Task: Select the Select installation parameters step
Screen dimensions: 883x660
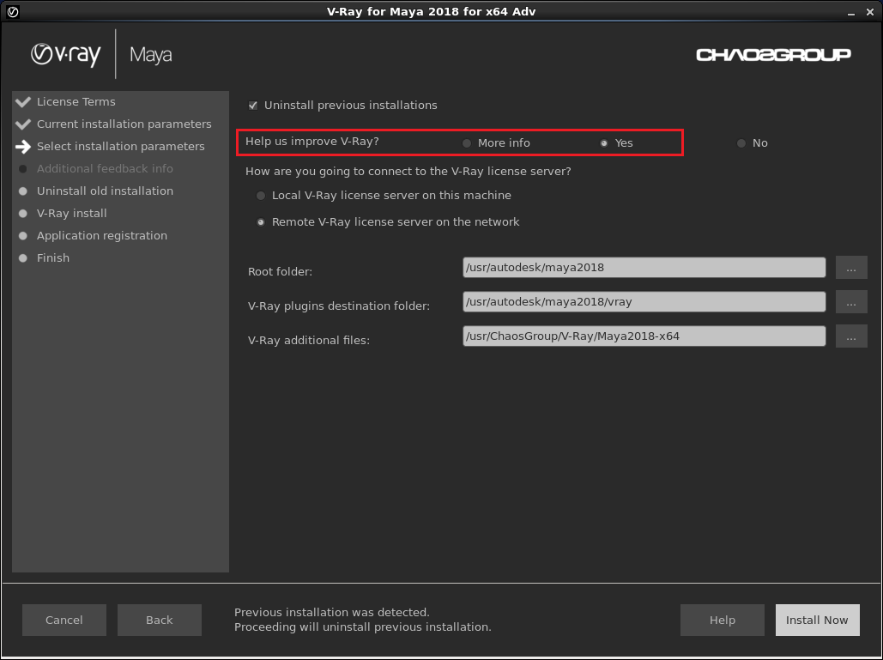Action: [x=121, y=147]
